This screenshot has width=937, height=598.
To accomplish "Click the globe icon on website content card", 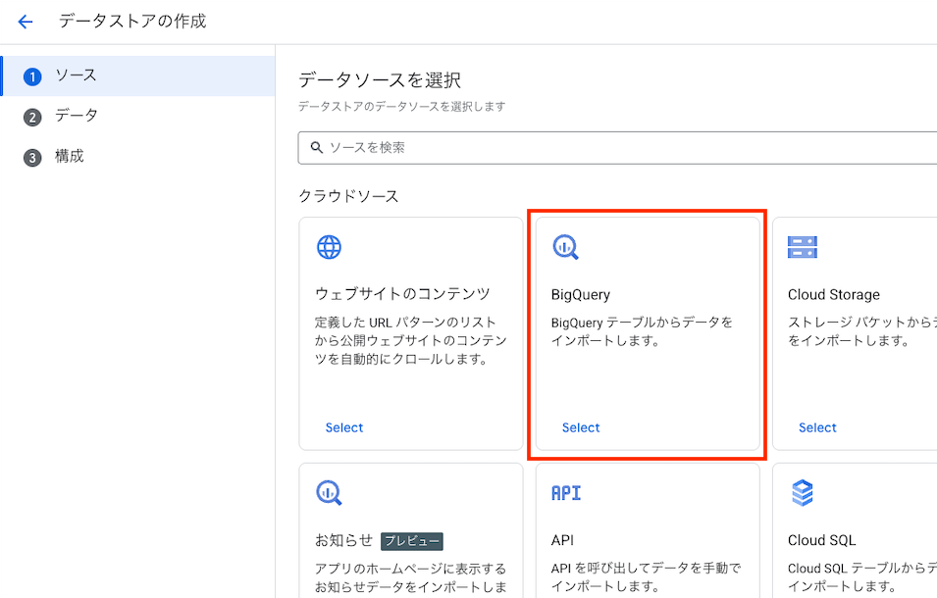I will pos(329,247).
